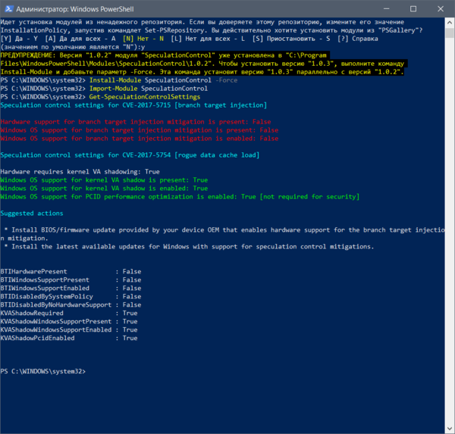
Task: Click the CVE-2017-5754 heading line
Action: [x=130, y=155]
